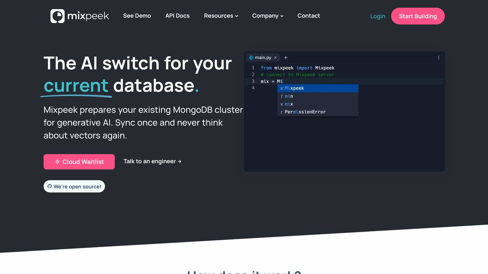
Task: Expand the Company dropdown menu
Action: click(x=268, y=16)
